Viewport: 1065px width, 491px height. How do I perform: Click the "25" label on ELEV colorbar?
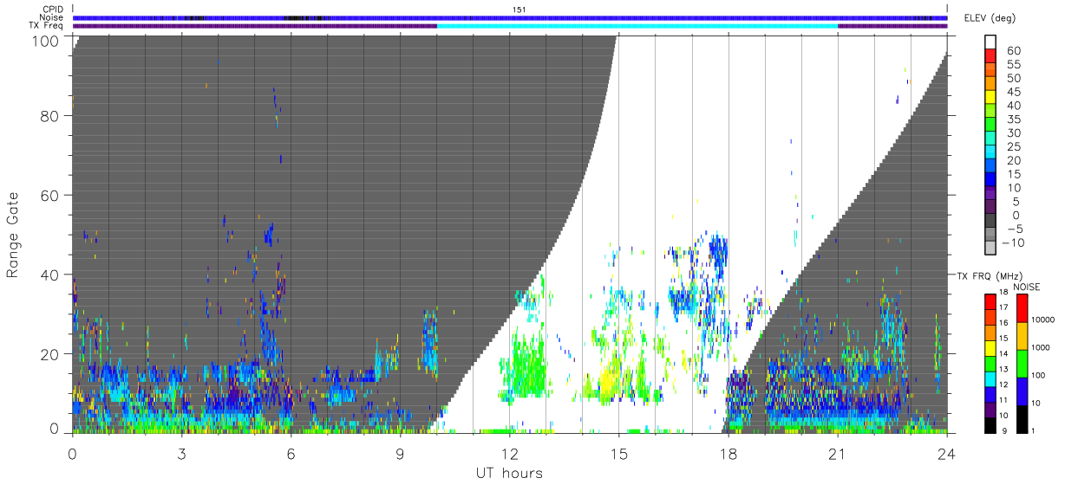[1015, 146]
